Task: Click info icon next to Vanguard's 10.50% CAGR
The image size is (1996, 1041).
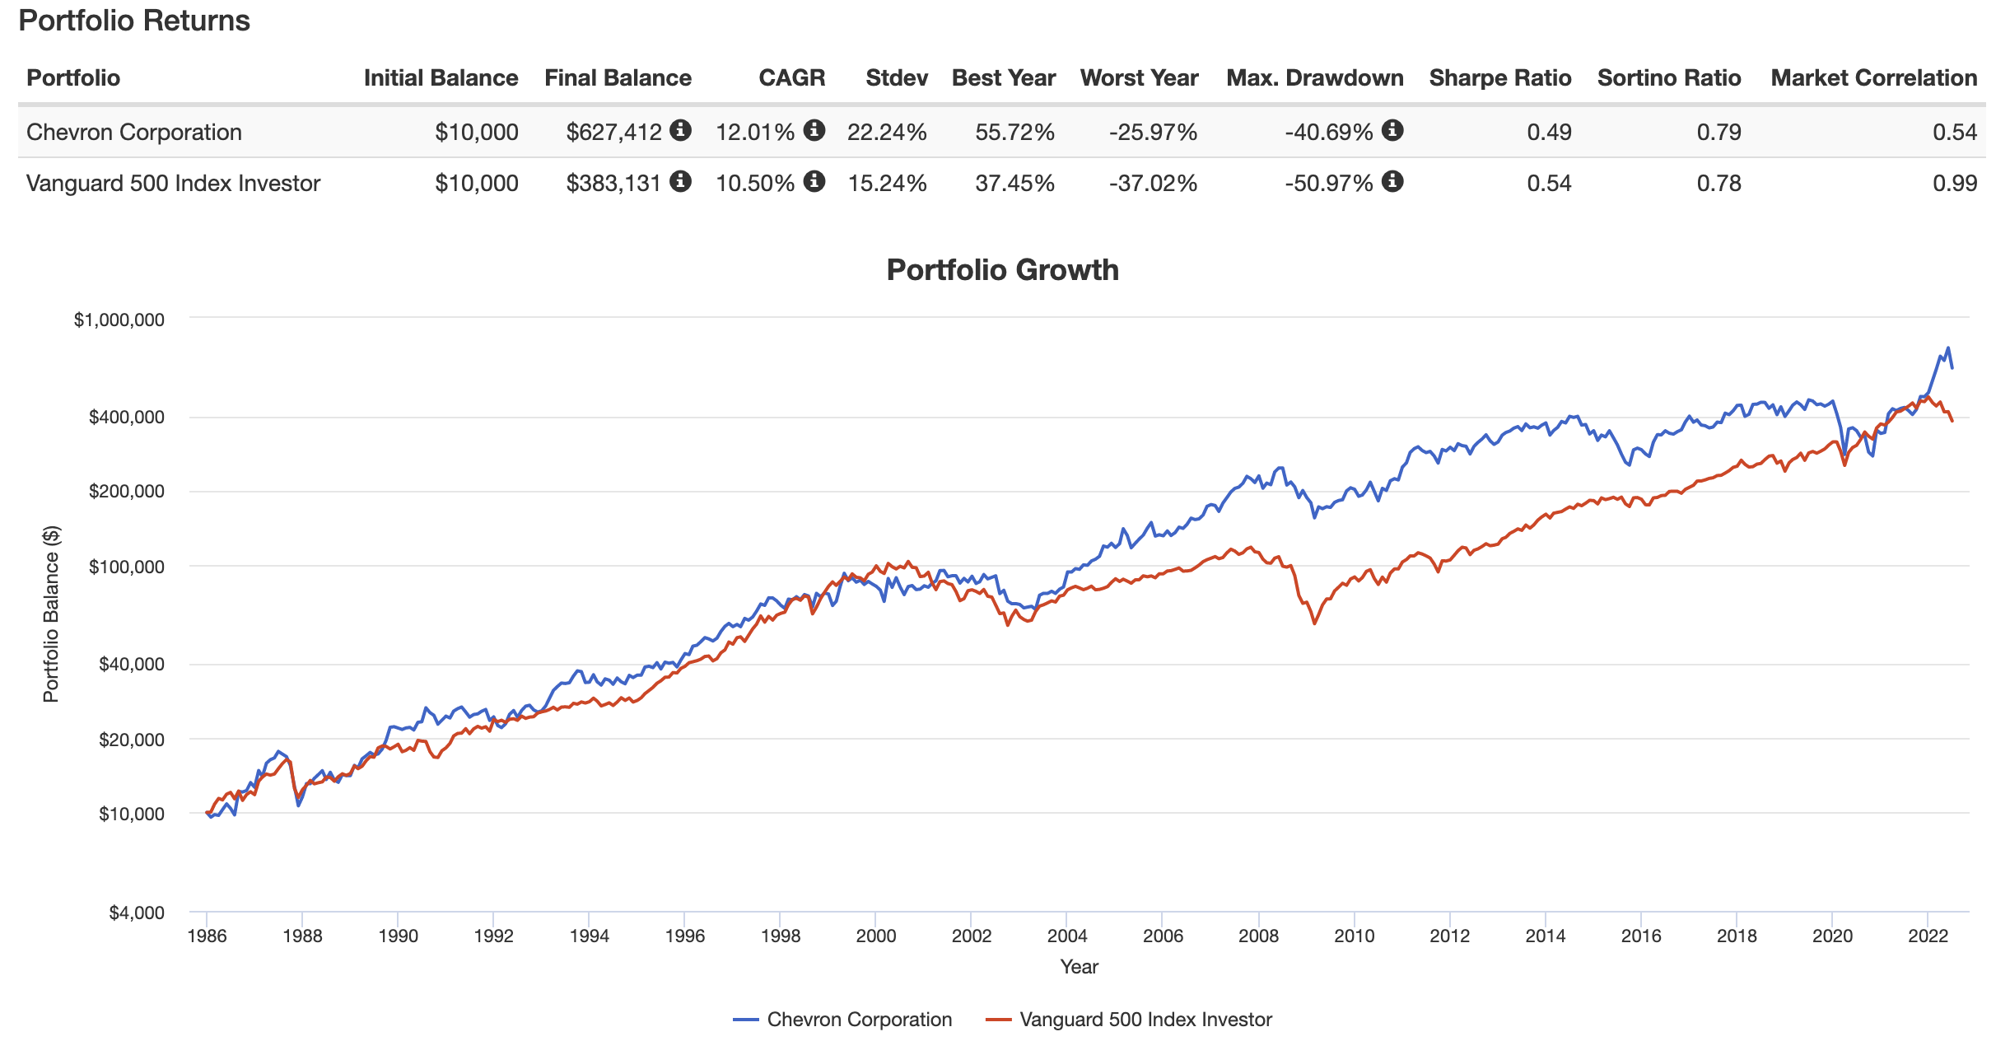Action: point(814,181)
